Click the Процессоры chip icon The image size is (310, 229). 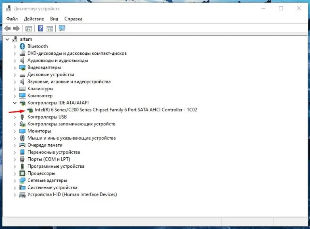pos(22,173)
